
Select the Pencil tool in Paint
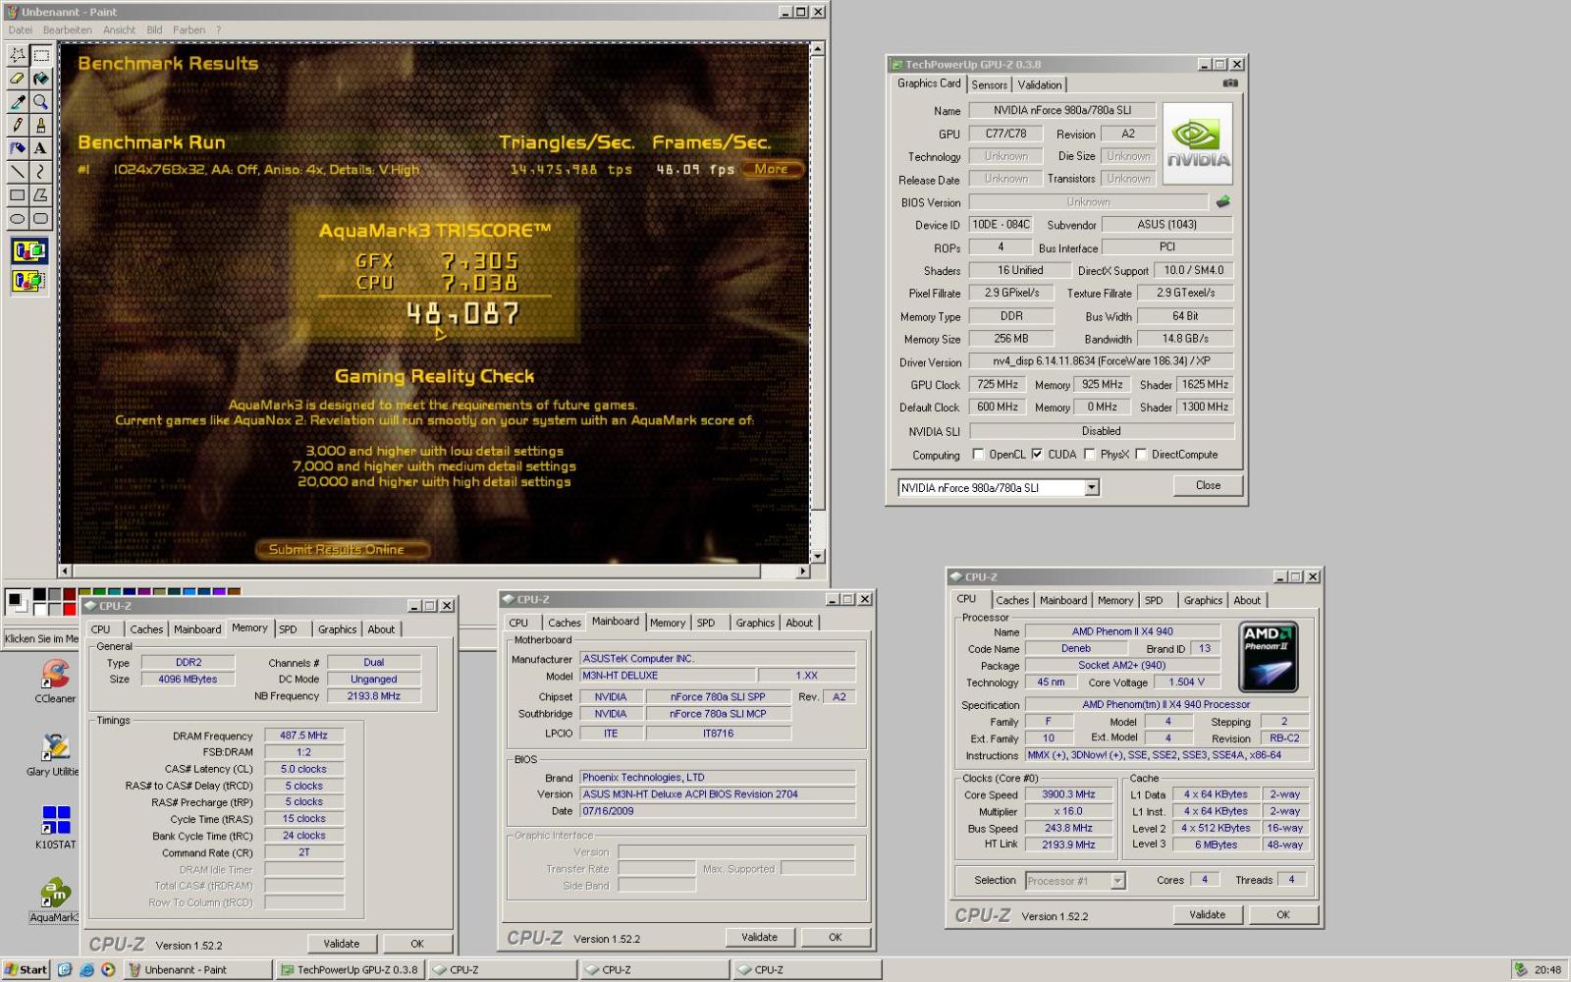(18, 125)
